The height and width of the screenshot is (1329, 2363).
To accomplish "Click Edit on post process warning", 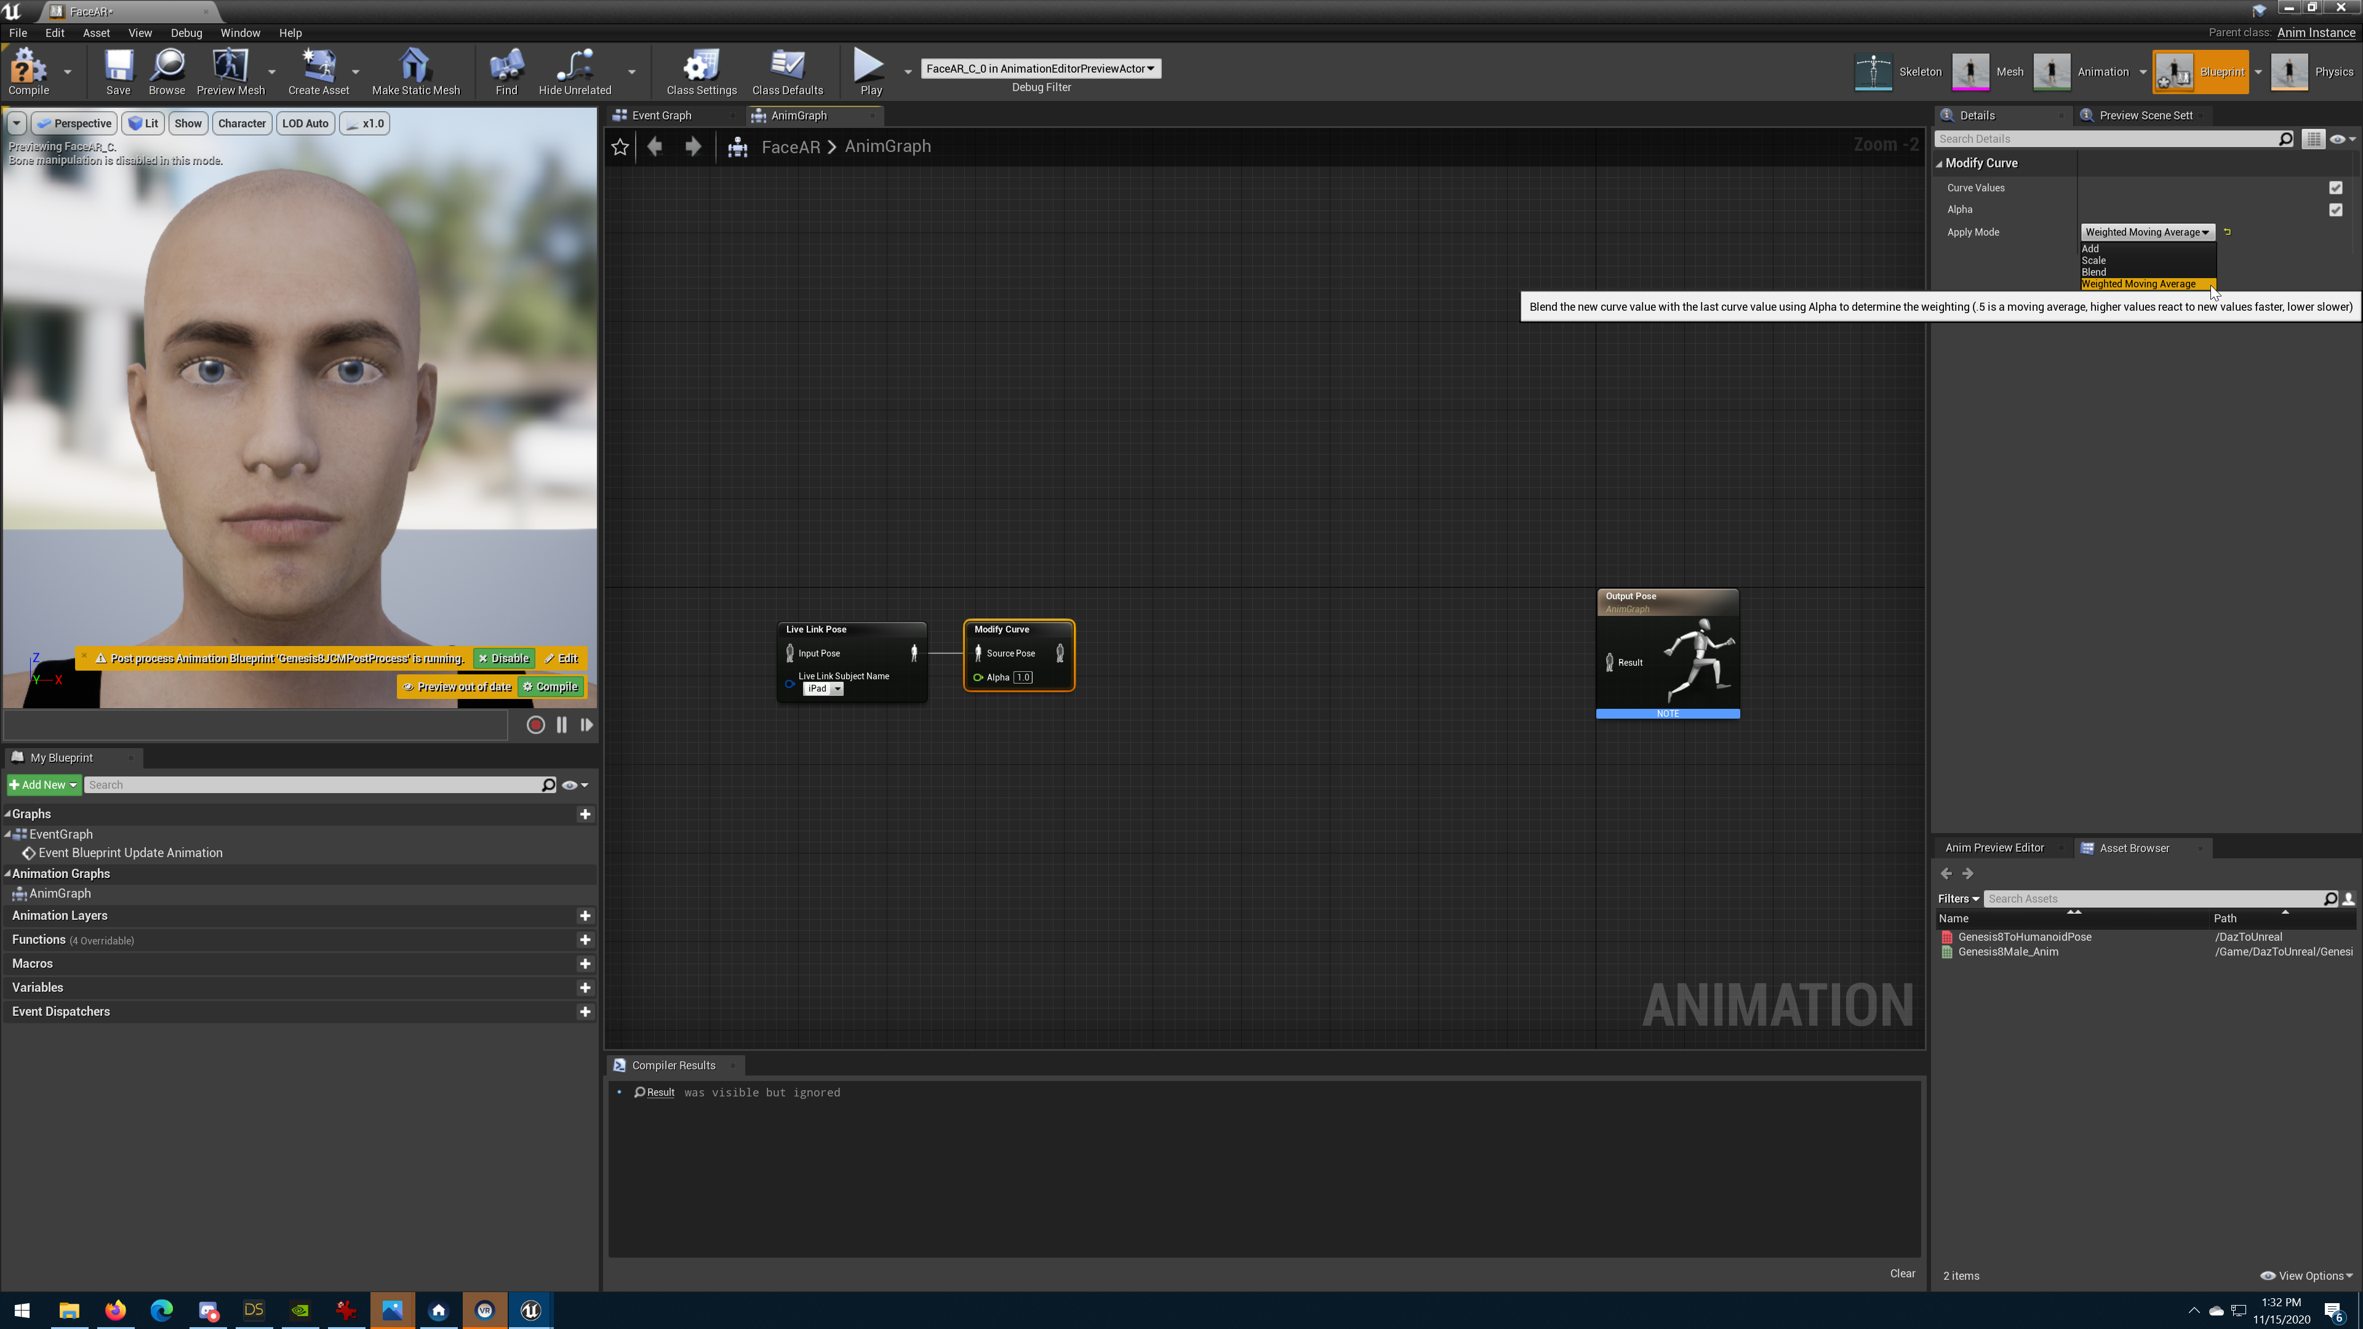I will click(561, 658).
